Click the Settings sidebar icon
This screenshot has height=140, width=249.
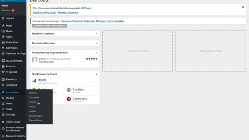(x=3, y=114)
